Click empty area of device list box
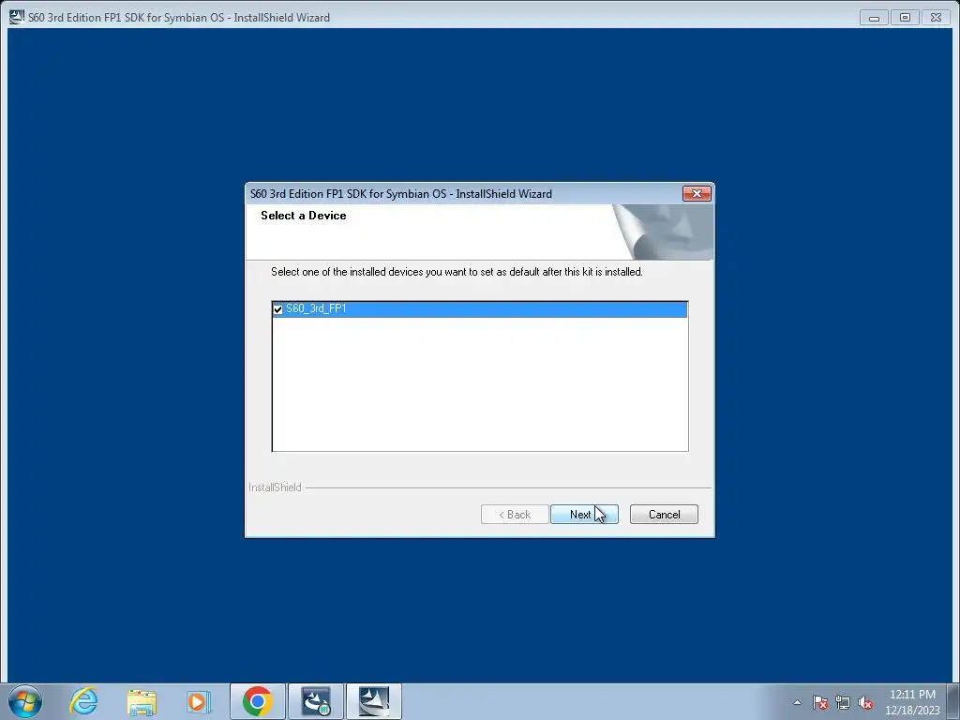 480,384
